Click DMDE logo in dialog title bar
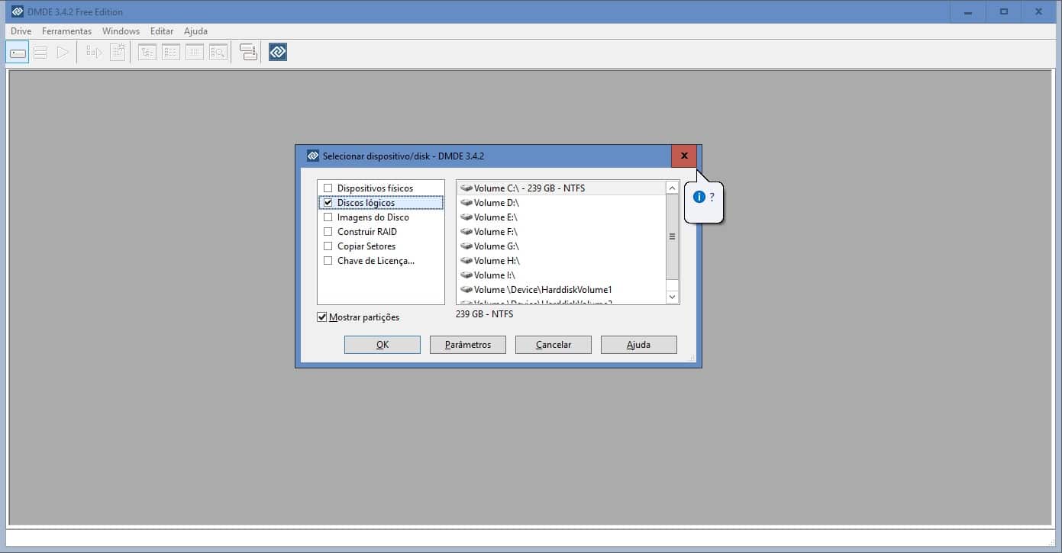Screen dimensions: 1062x553 pyautogui.click(x=312, y=156)
